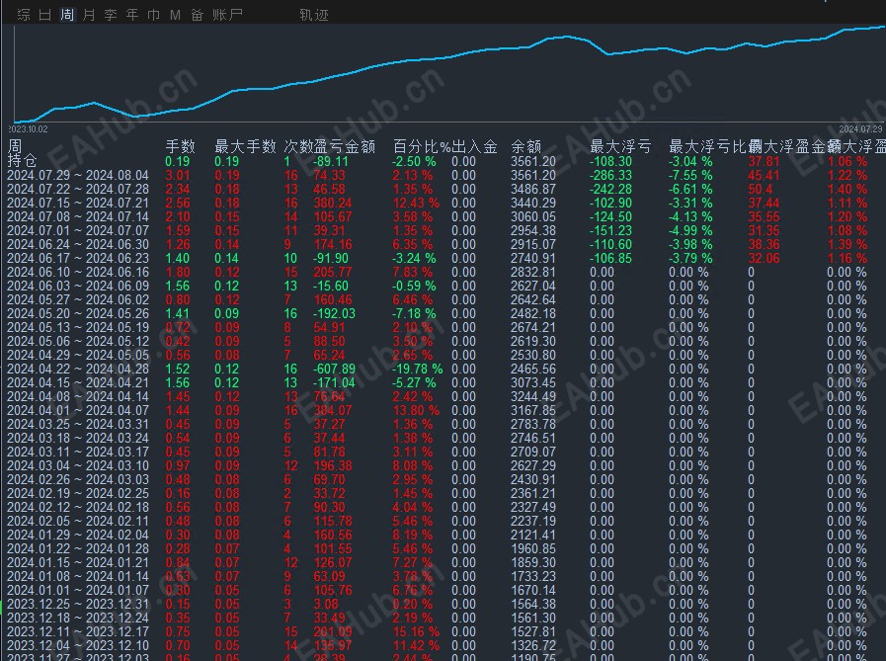886x661 pixels.
Task: Open the 季 quarterly tab
Action: pos(111,15)
